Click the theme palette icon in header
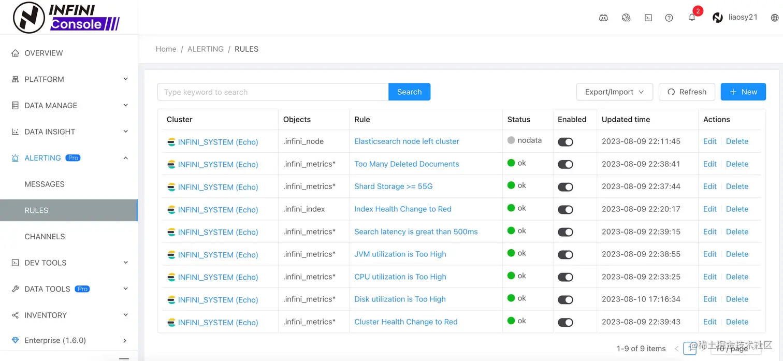The height and width of the screenshot is (361, 783). (x=626, y=18)
